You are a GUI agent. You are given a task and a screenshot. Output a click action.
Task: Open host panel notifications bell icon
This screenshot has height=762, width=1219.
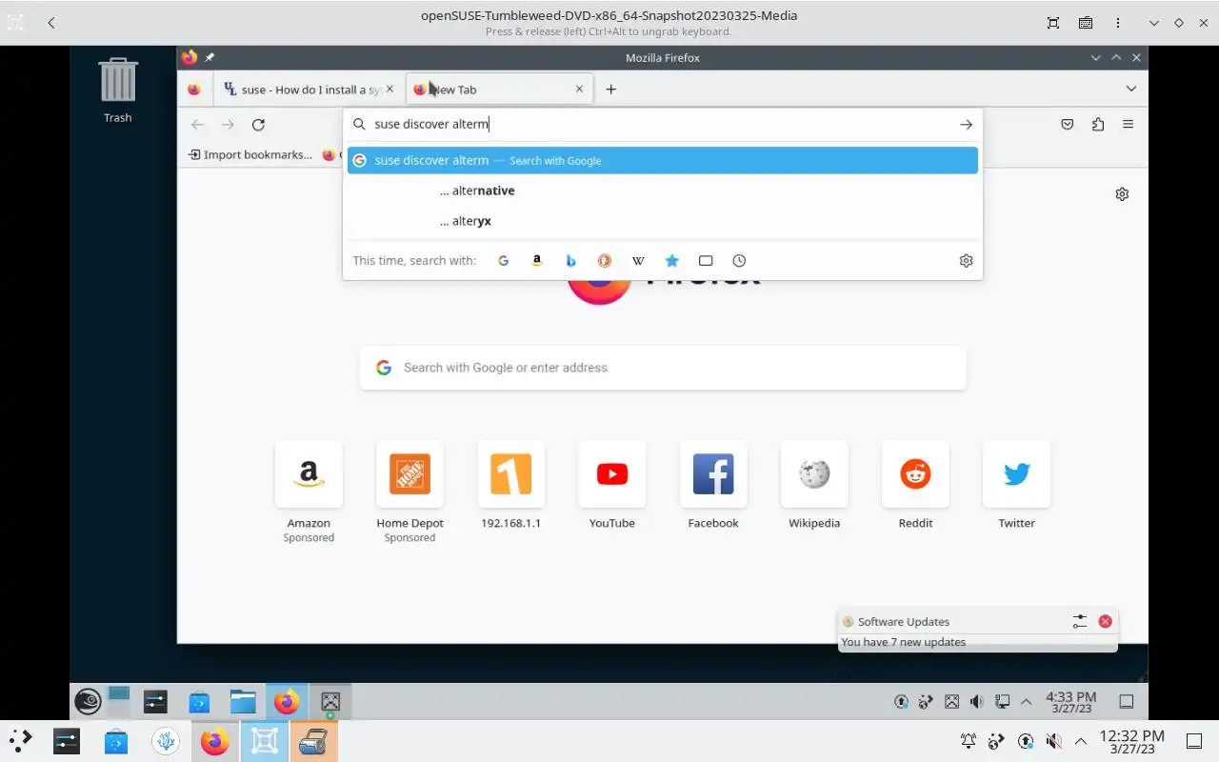tap(969, 741)
